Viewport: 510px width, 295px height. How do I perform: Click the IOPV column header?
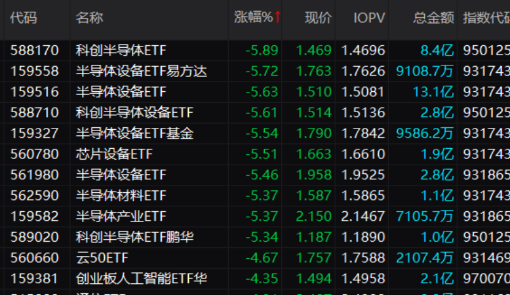[369, 18]
